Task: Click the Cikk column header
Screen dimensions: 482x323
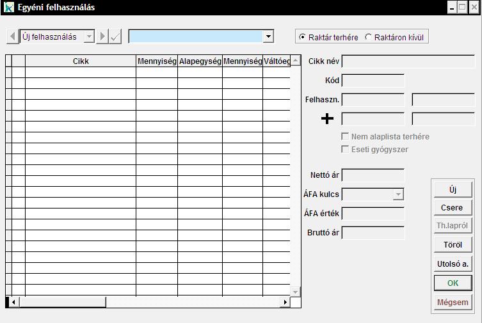Action: [81, 61]
